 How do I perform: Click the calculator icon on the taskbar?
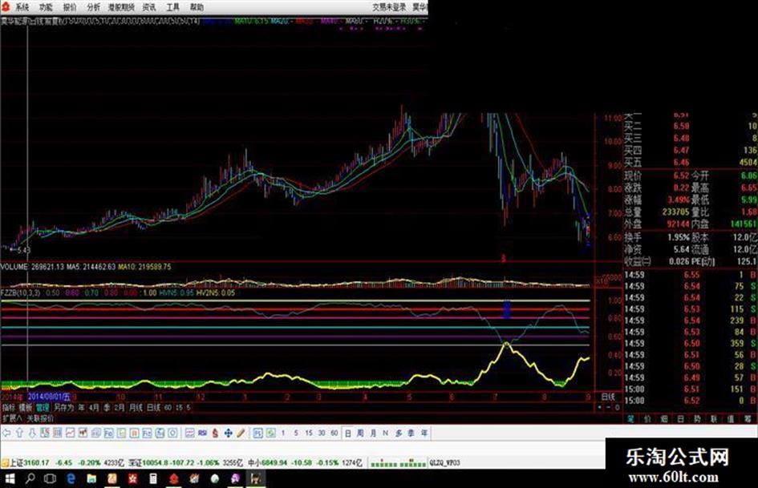(x=153, y=479)
